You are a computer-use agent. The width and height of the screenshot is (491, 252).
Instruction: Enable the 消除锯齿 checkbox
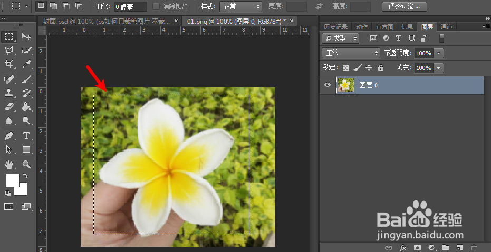point(156,6)
